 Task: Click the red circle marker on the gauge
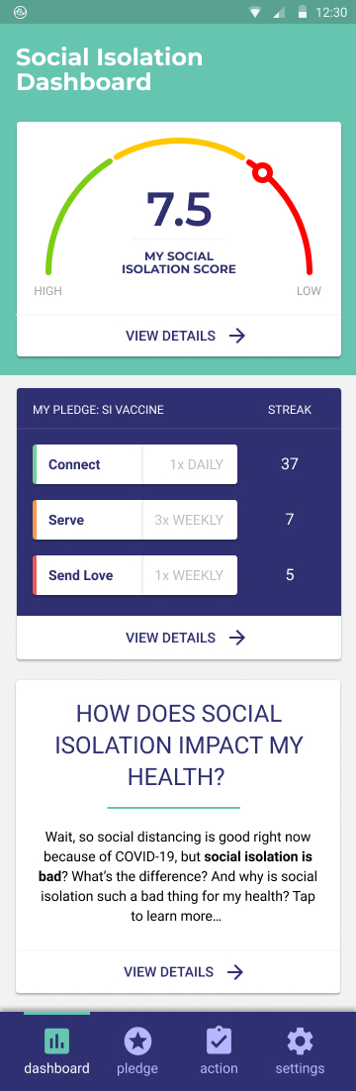point(262,172)
